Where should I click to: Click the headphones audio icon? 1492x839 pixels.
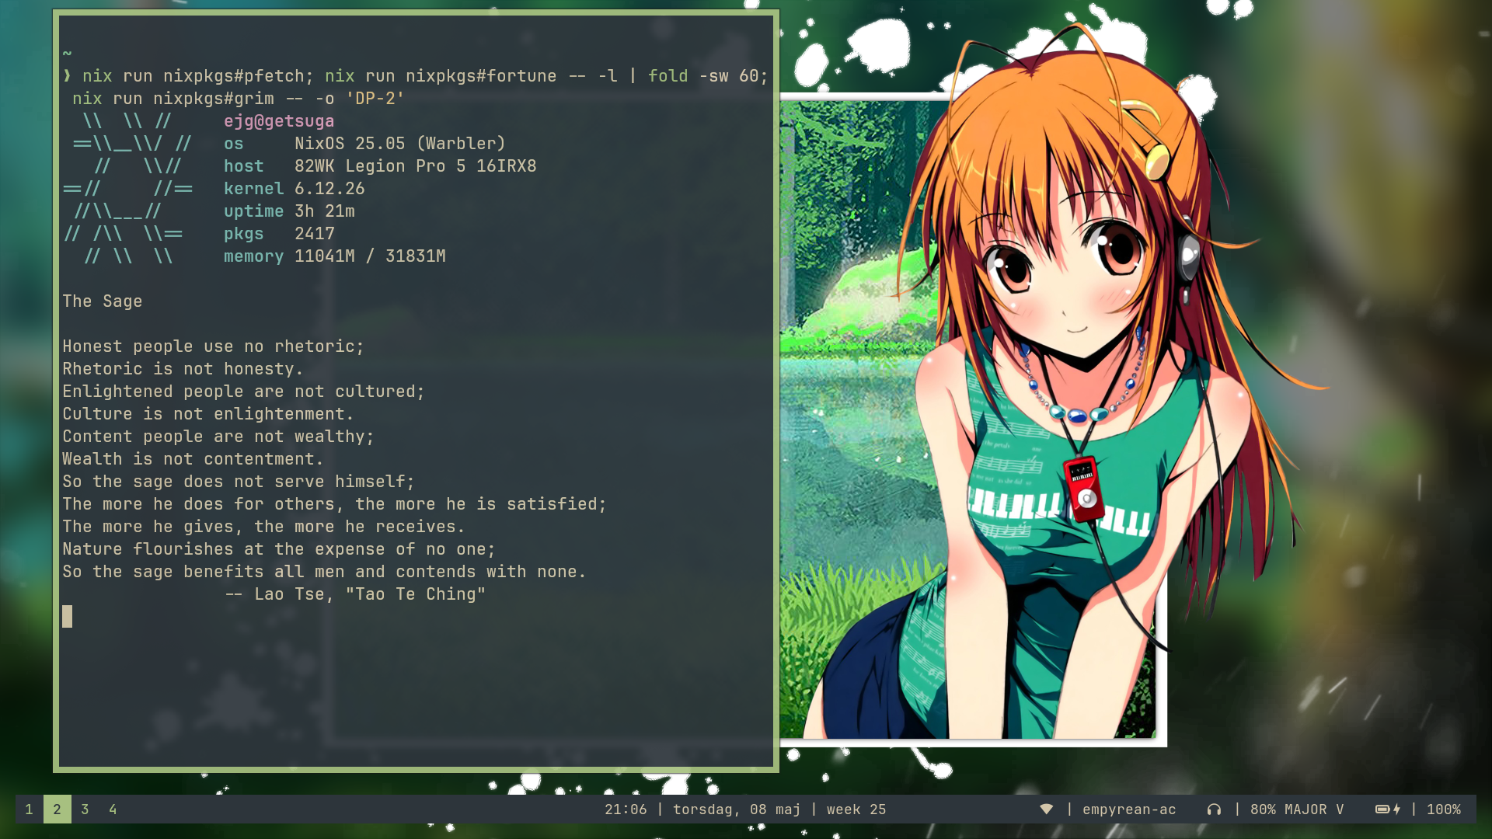tap(1214, 809)
